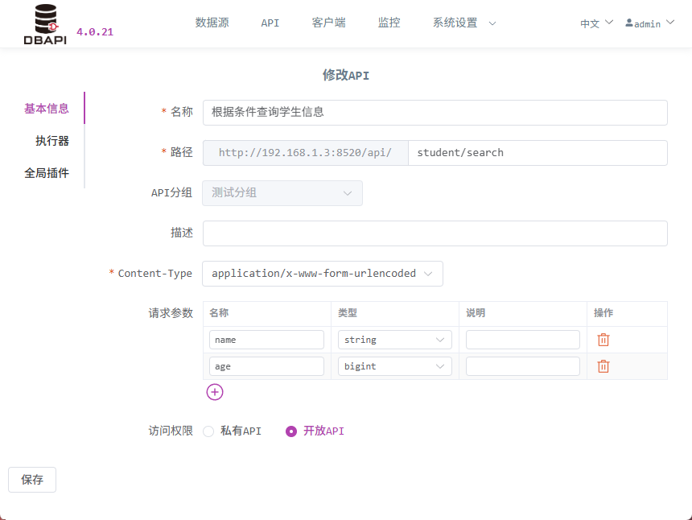Open the 数据源 menu
Image resolution: width=692 pixels, height=520 pixels.
(x=212, y=23)
